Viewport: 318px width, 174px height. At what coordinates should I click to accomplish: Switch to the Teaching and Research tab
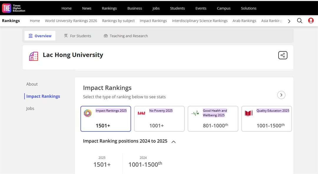point(126,36)
